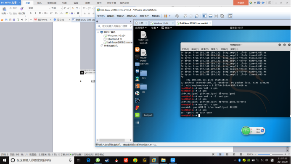The height and width of the screenshot is (164, 291).
Task: Click the Paste clipboard icon in WPS
Action: 4,9
